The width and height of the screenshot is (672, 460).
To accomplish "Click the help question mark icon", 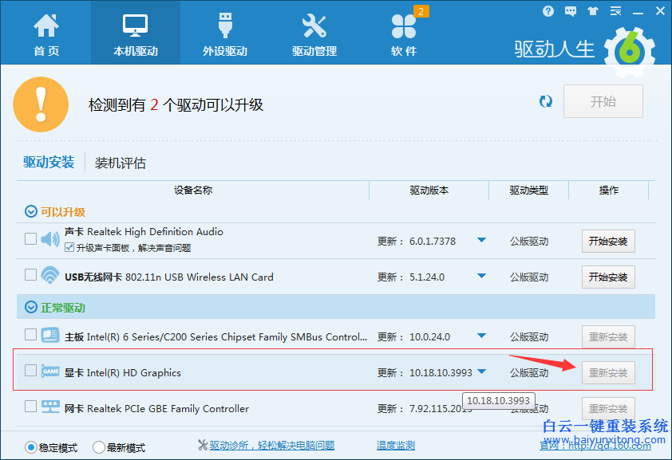I will pyautogui.click(x=548, y=11).
